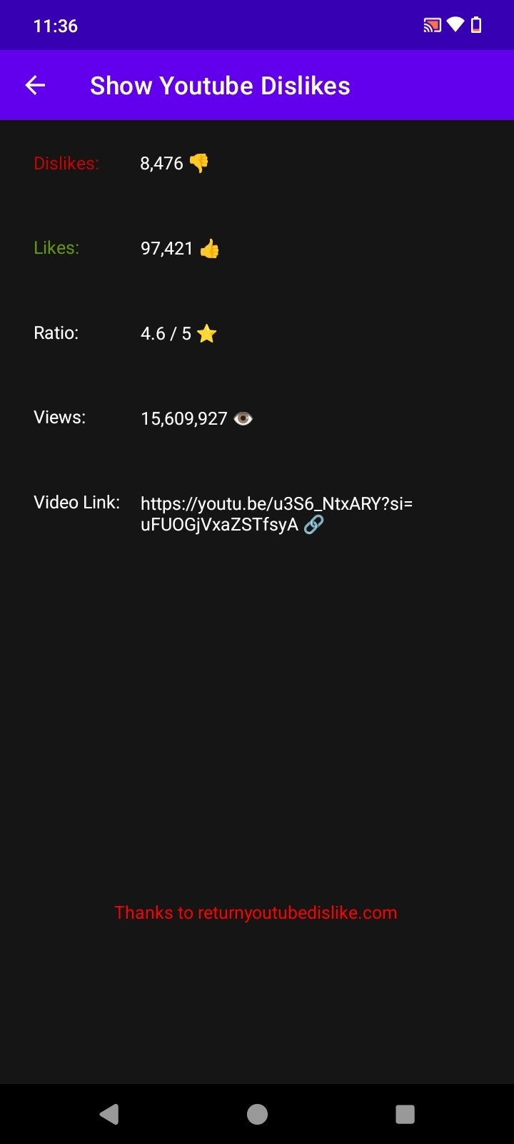Screen dimensions: 514x1144
Task: Tap the star icon next to ratio
Action: tap(206, 333)
